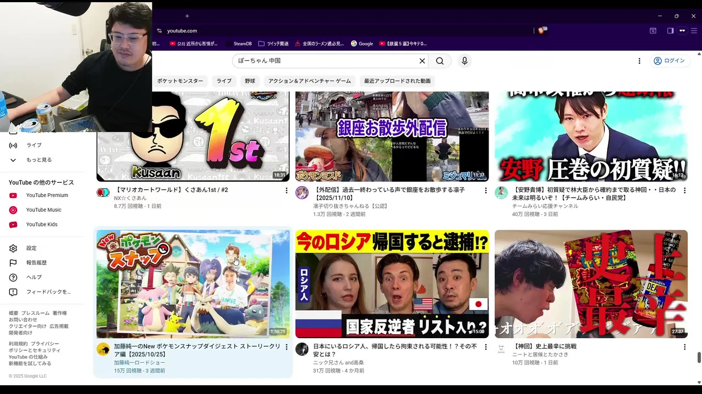Open options menu for 外配信 銀座 video
Image resolution: width=702 pixels, height=394 pixels.
(485, 190)
